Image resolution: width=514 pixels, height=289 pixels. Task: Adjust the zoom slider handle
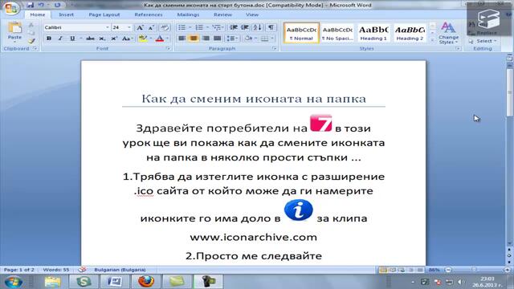click(x=474, y=270)
